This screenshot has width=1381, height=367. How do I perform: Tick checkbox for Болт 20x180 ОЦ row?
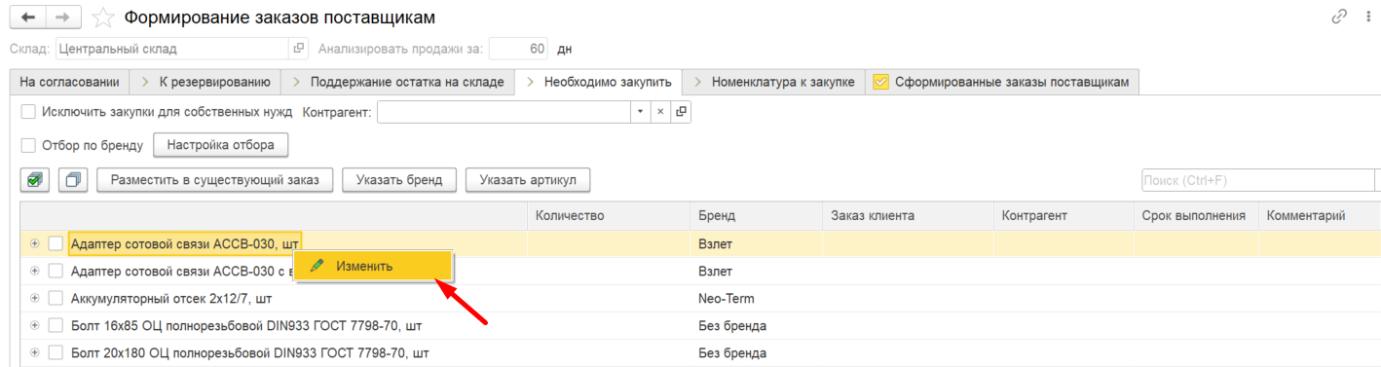(x=56, y=352)
